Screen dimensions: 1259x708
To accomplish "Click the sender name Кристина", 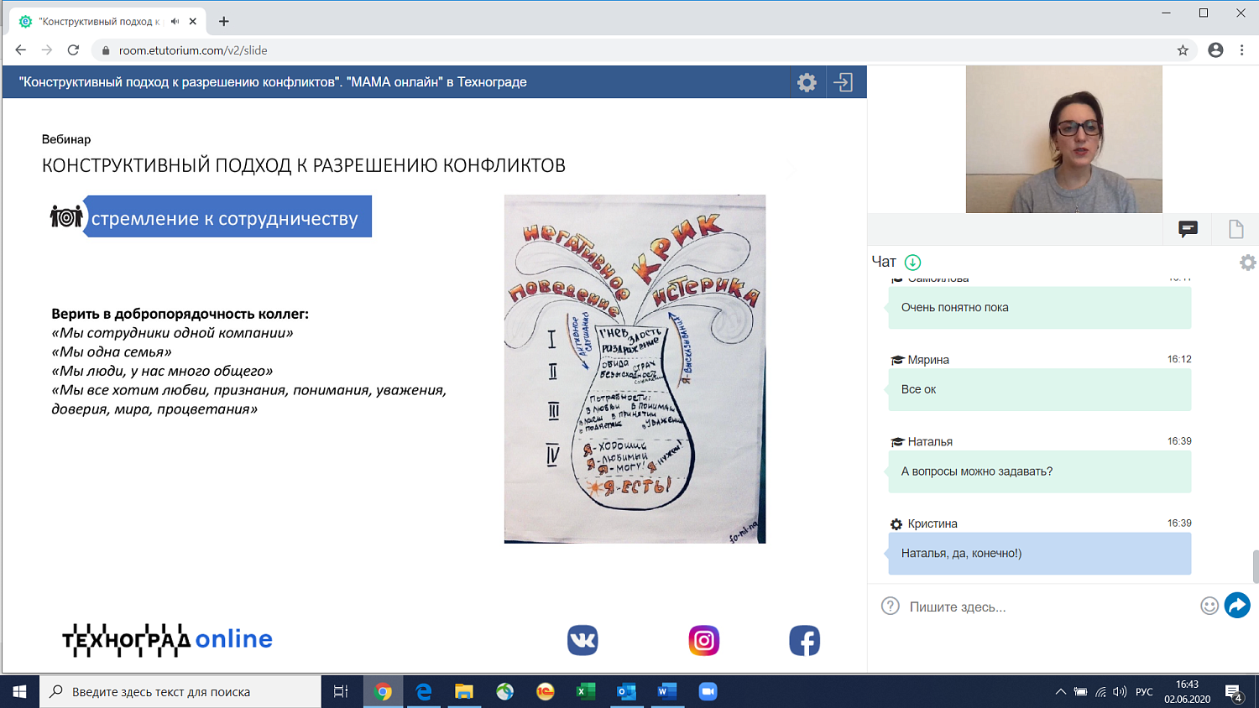I will coord(932,523).
